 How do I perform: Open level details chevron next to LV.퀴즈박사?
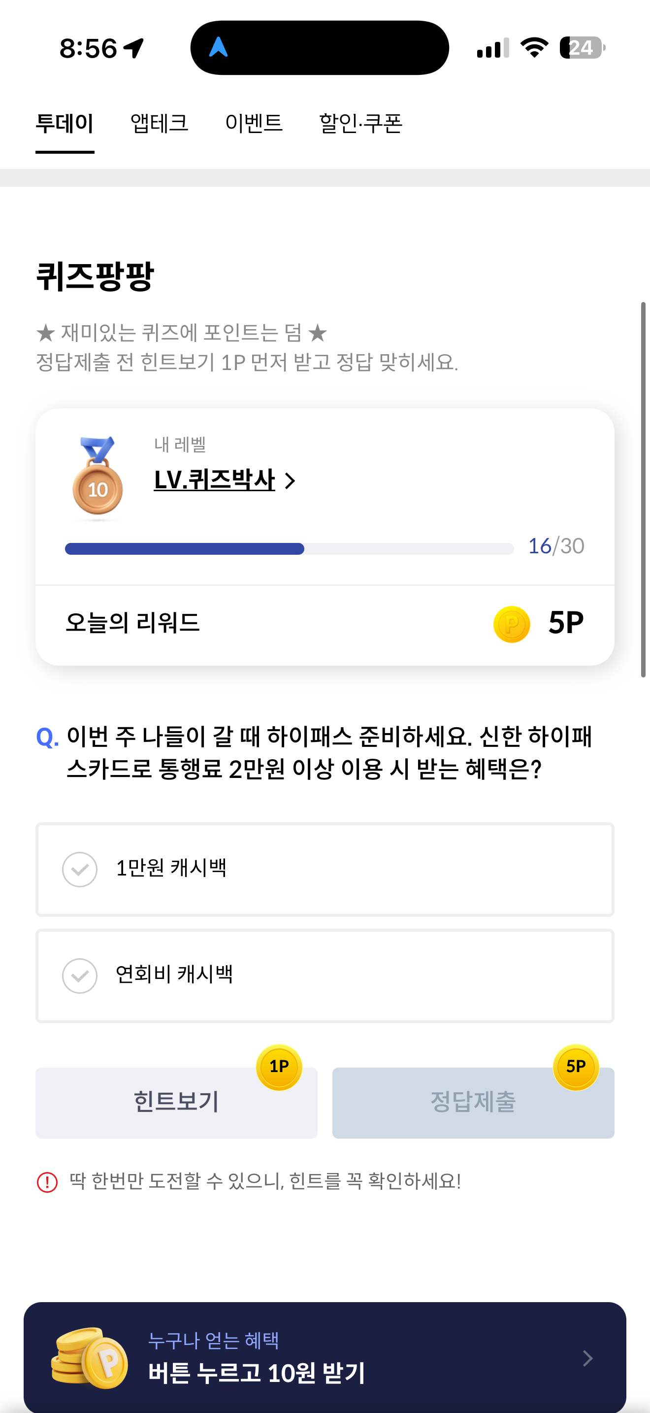290,481
